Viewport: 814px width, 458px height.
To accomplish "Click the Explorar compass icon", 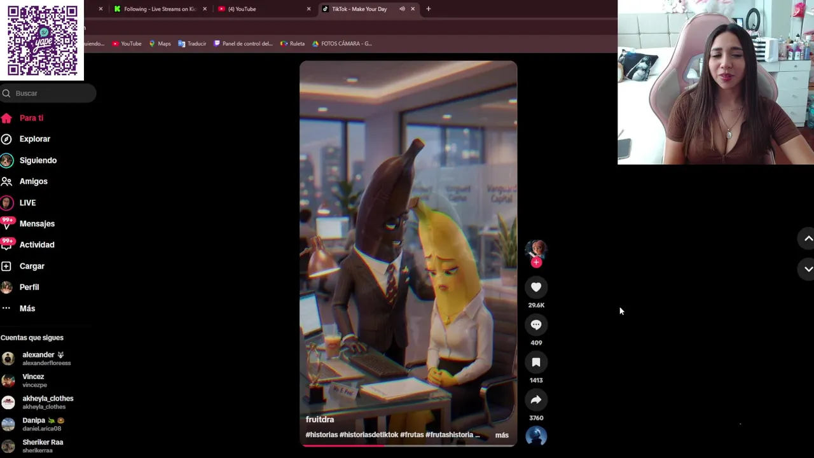I will pyautogui.click(x=6, y=139).
